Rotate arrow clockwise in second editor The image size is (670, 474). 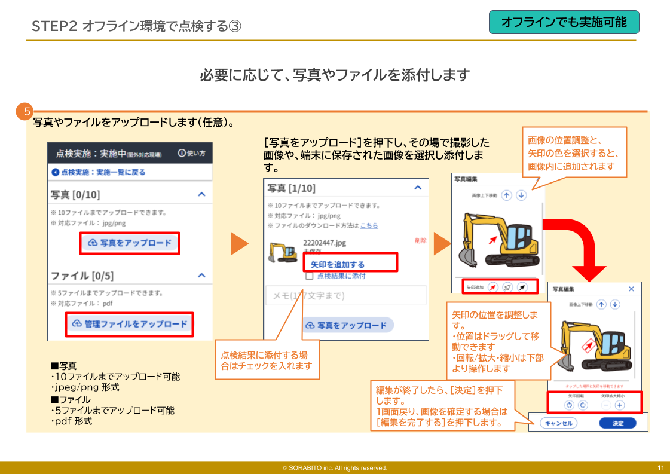coord(583,405)
